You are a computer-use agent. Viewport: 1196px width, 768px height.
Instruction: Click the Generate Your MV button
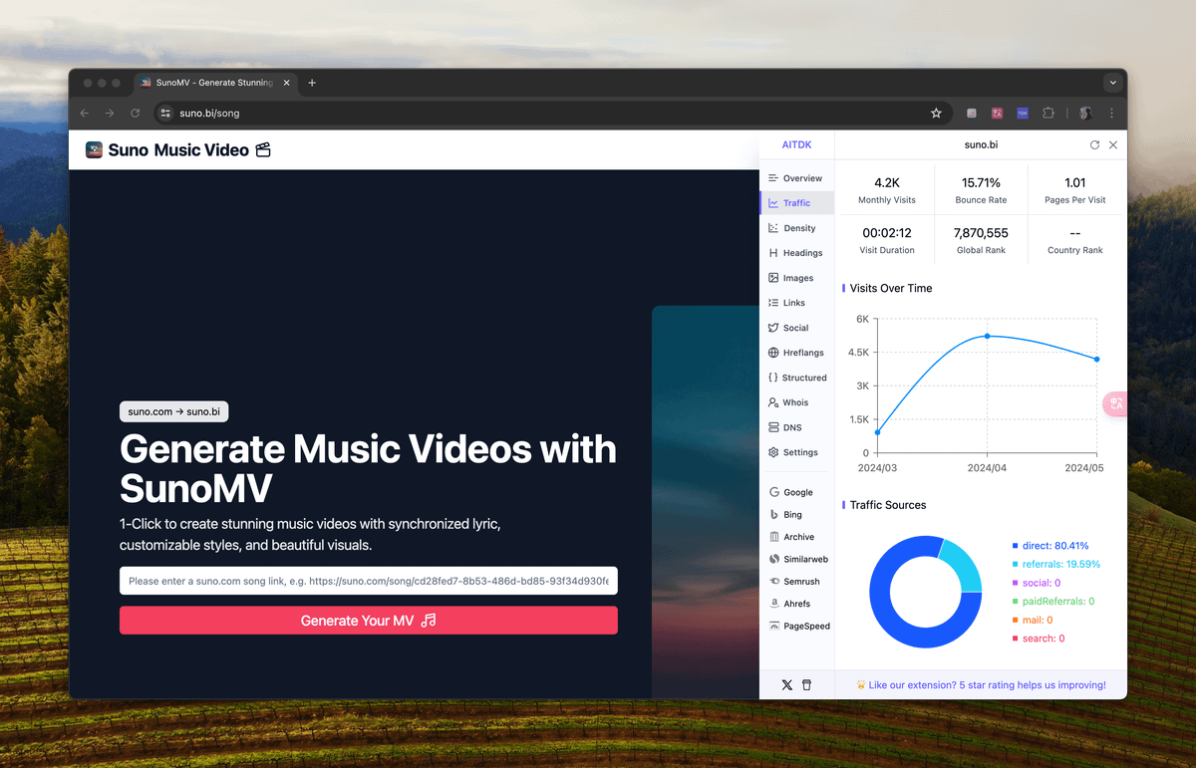[x=369, y=621]
